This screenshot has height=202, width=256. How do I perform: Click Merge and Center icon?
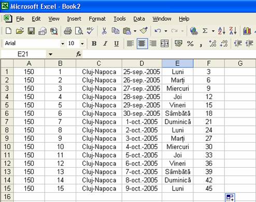point(164,44)
